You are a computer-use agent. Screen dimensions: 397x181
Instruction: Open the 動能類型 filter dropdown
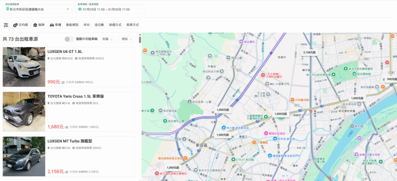point(72,25)
